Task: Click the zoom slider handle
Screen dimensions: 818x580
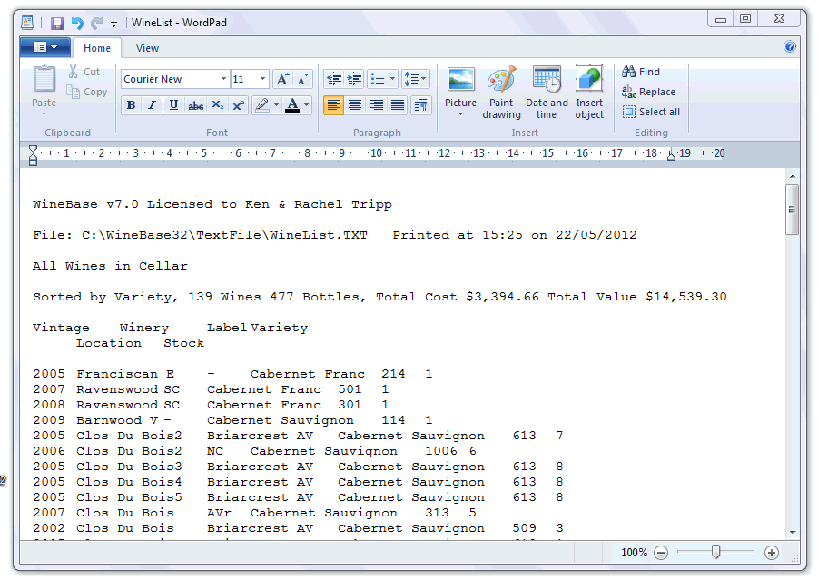Action: pos(715,551)
